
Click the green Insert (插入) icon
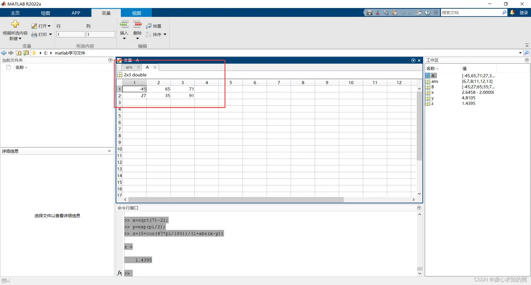(124, 24)
